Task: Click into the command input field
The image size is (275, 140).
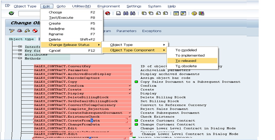Action: point(29,14)
